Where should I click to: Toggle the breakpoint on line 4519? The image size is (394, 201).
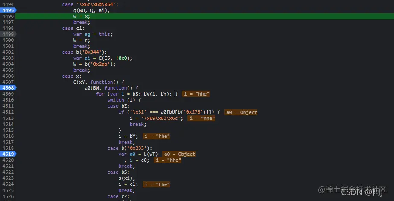click(x=8, y=154)
